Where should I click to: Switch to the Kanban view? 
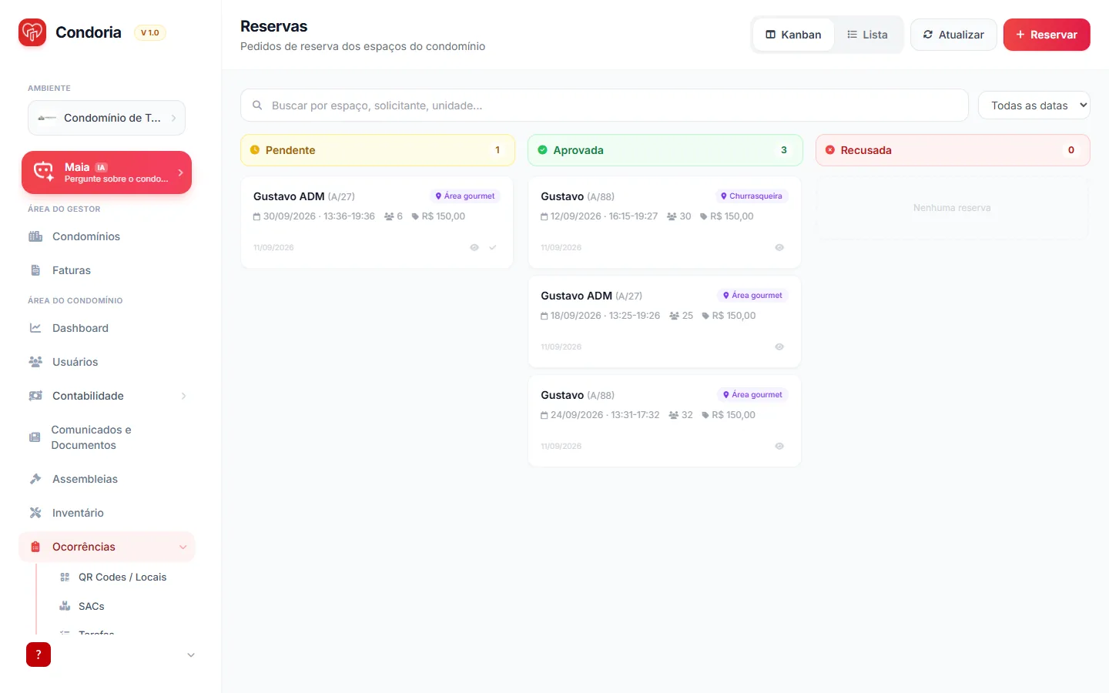click(x=793, y=35)
